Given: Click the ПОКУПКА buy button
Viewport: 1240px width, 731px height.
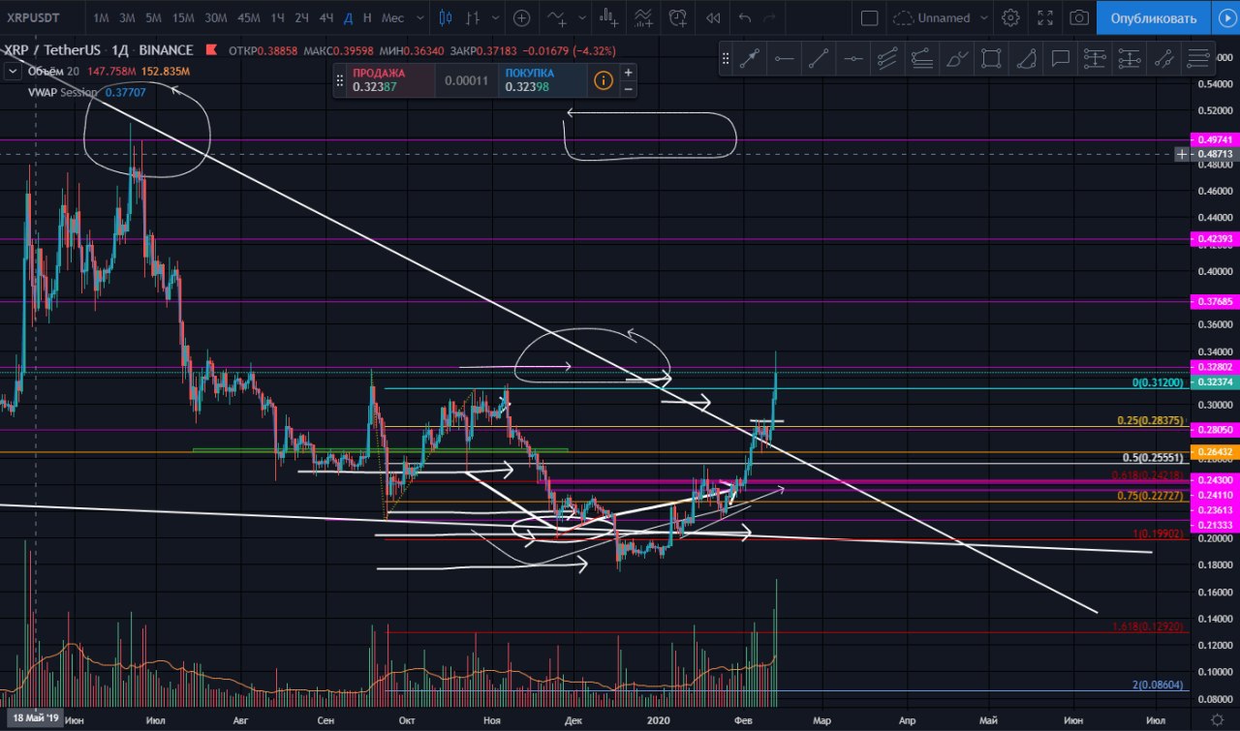Looking at the screenshot, I should (x=543, y=80).
